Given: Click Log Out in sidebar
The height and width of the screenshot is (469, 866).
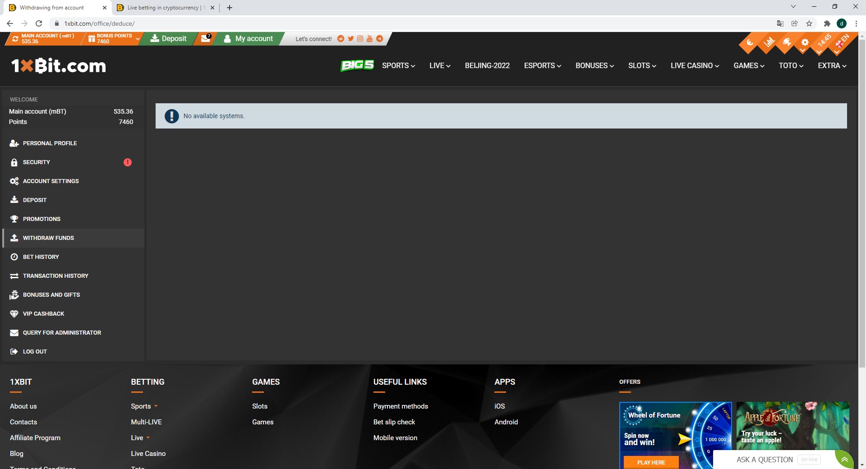Looking at the screenshot, I should 73,351.
